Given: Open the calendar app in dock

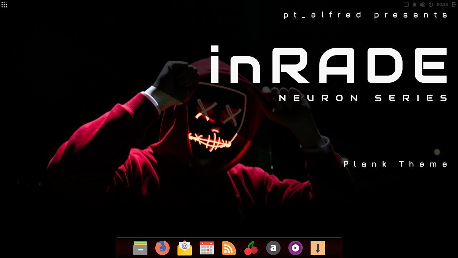Looking at the screenshot, I should [x=207, y=248].
